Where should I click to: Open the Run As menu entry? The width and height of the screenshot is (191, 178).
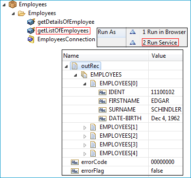tap(112, 32)
